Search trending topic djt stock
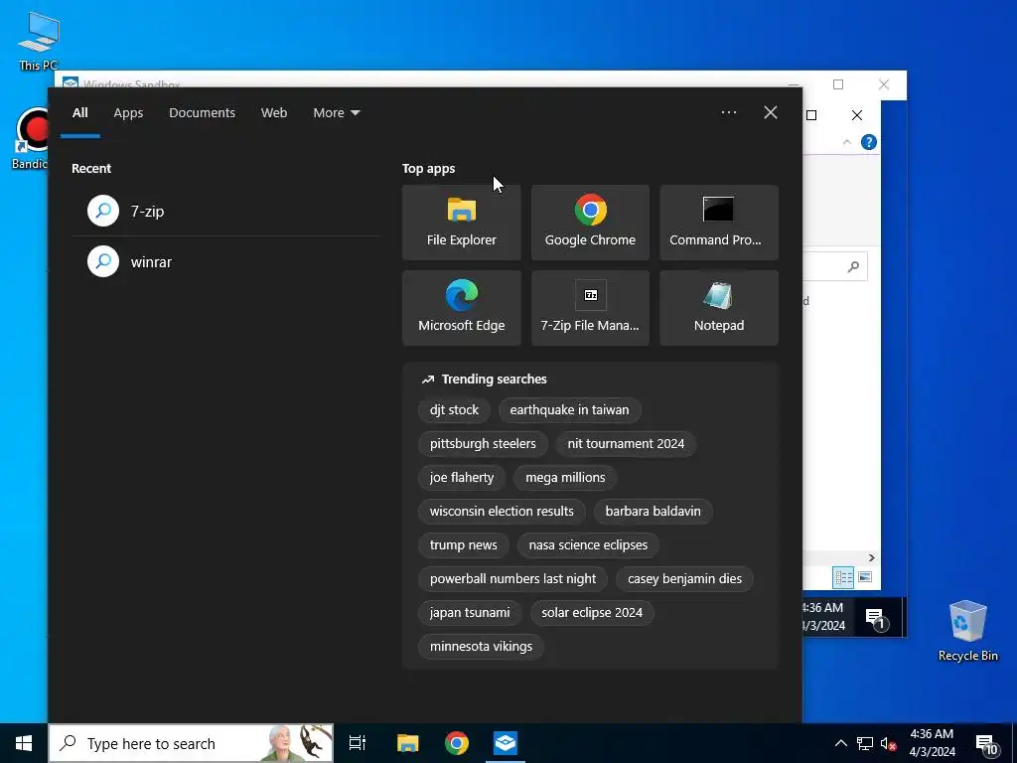 pyautogui.click(x=454, y=410)
